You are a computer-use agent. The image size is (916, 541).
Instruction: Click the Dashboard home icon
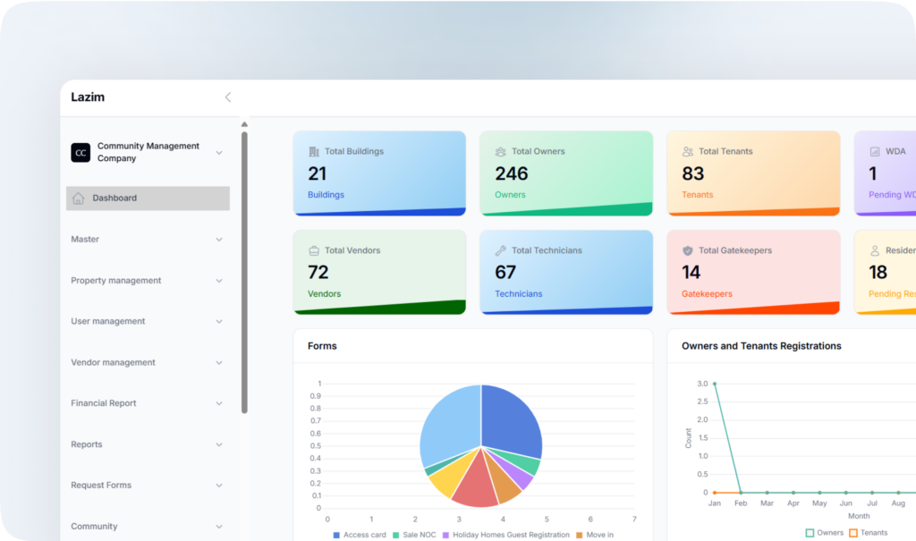pos(79,199)
